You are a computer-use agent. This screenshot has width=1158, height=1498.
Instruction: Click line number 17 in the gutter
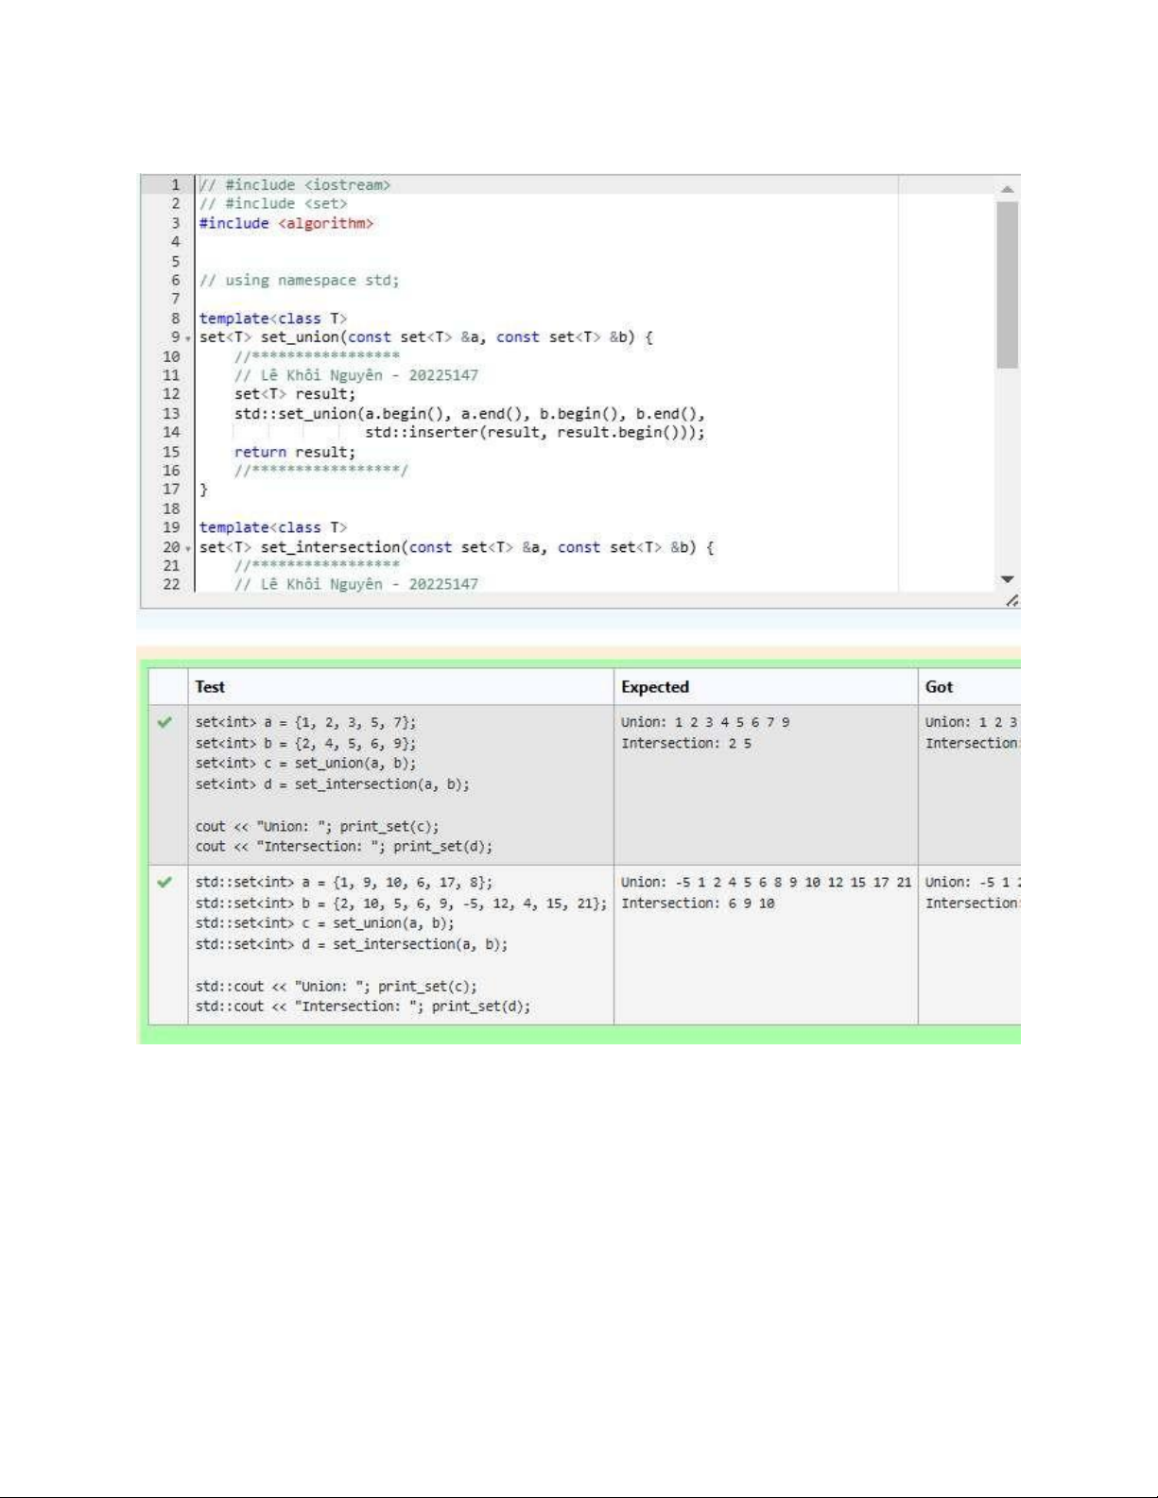coord(171,490)
